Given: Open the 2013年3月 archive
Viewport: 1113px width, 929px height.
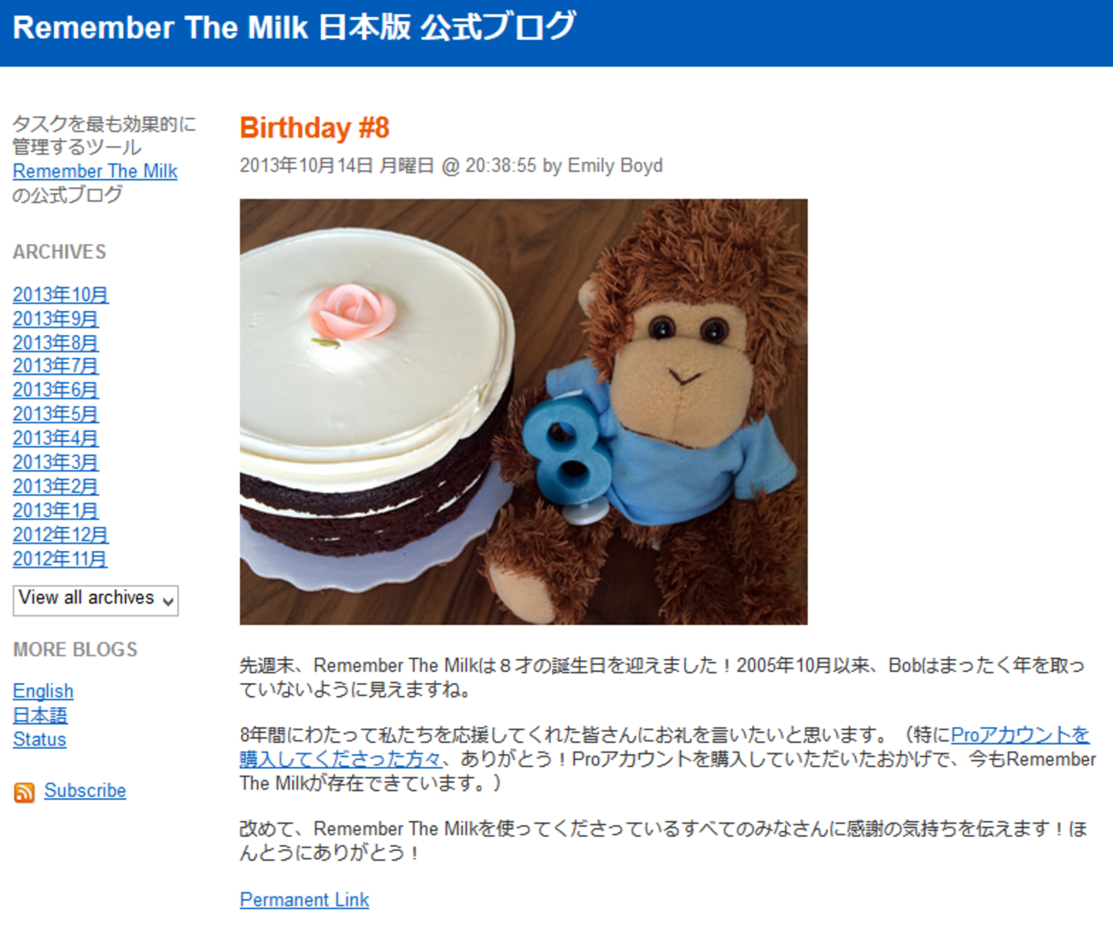Looking at the screenshot, I should pos(56,462).
